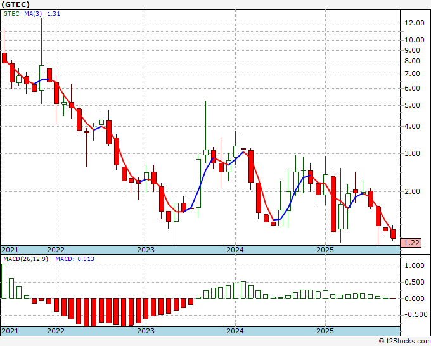Click 2023 on the MACD timeline

[146, 331]
